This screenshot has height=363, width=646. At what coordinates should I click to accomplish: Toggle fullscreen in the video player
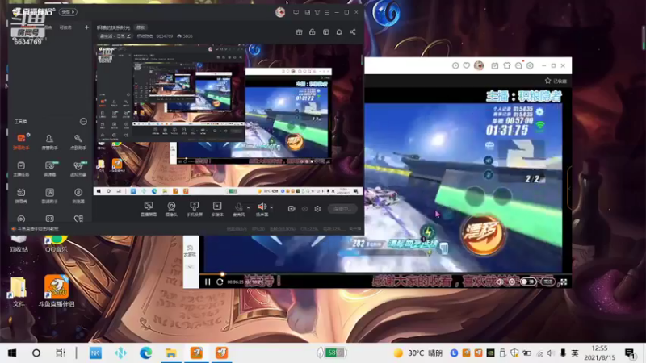564,282
